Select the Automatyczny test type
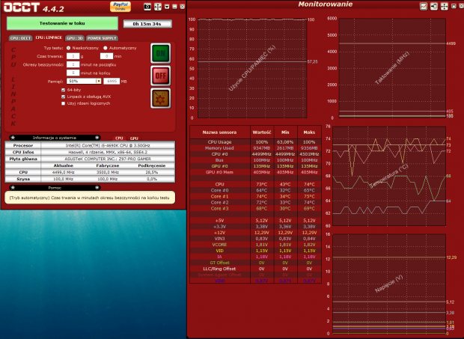This screenshot has height=339, width=464. (x=105, y=47)
